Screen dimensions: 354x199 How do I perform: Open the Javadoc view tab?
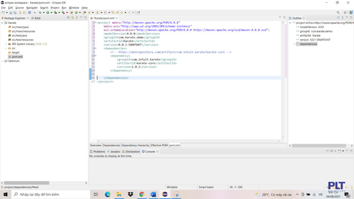(114, 152)
